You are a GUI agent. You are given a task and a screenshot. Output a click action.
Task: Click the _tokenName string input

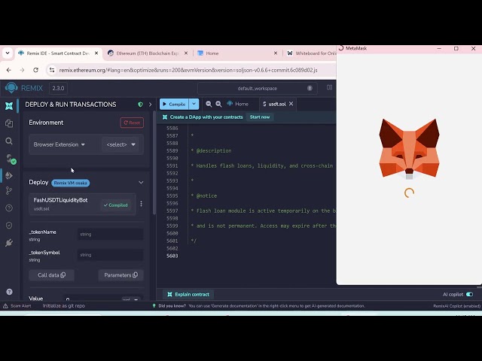coord(111,234)
